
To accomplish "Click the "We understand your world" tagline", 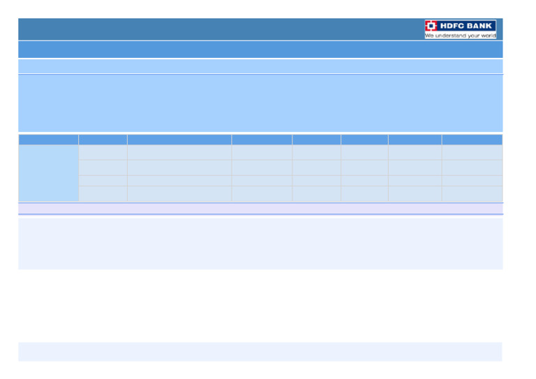I will tap(460, 36).
